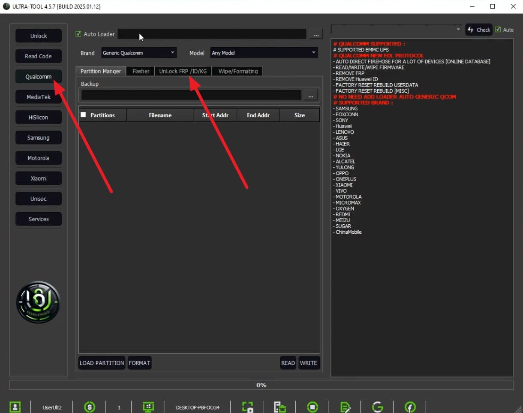523x413 pixels.
Task: Click the '- ChinaMobile' supported brand line
Action: pyautogui.click(x=348, y=232)
